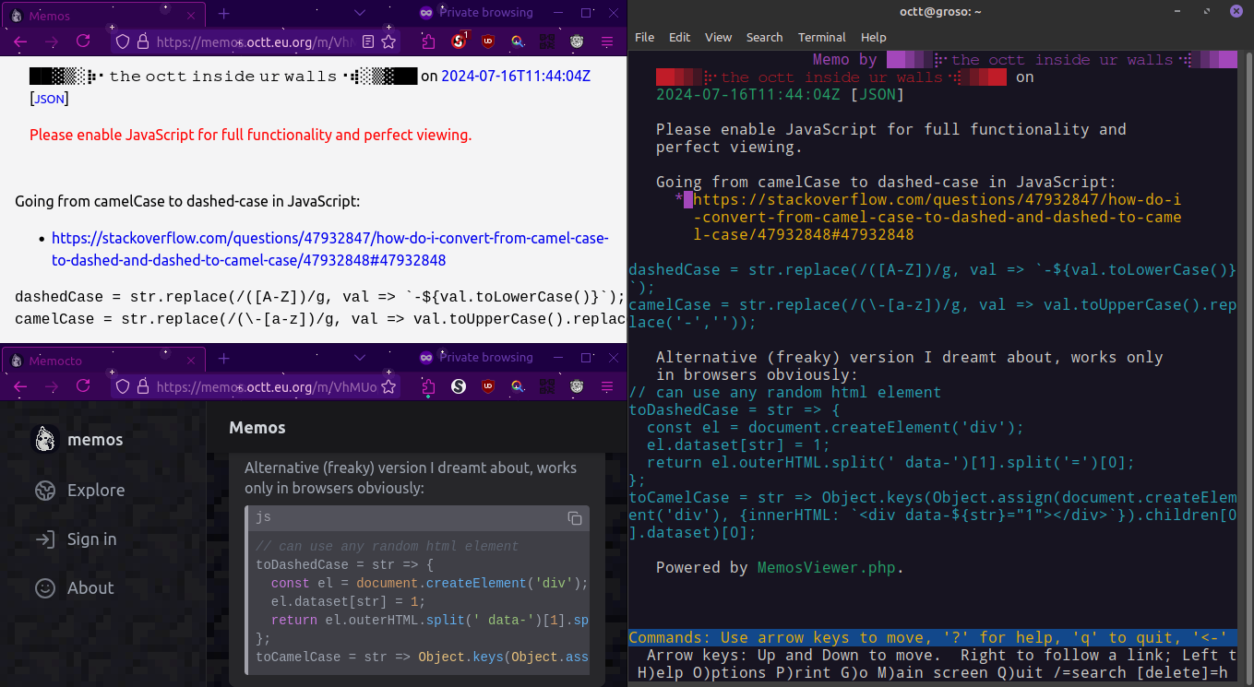This screenshot has height=687, width=1254.
Task: Open tracking protection shield in top Memos browser
Action: pos(122,41)
